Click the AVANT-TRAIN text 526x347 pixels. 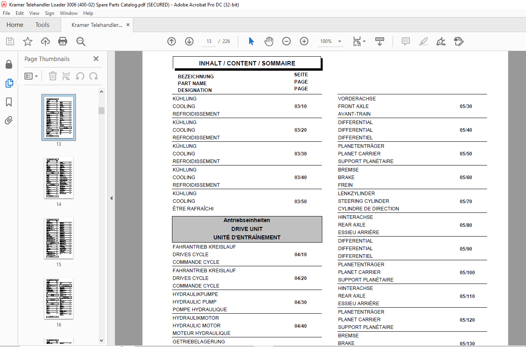pos(354,114)
